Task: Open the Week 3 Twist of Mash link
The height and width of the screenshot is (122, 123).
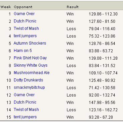Action: pyautogui.click(x=26, y=28)
